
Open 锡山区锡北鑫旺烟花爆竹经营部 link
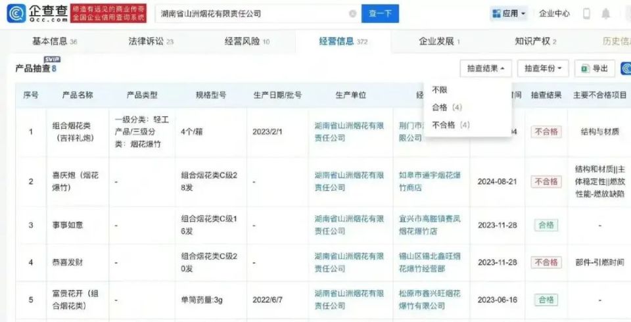pyautogui.click(x=430, y=262)
